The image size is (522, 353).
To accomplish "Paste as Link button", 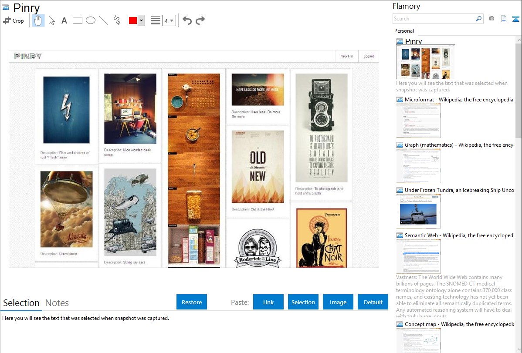I will [x=268, y=302].
